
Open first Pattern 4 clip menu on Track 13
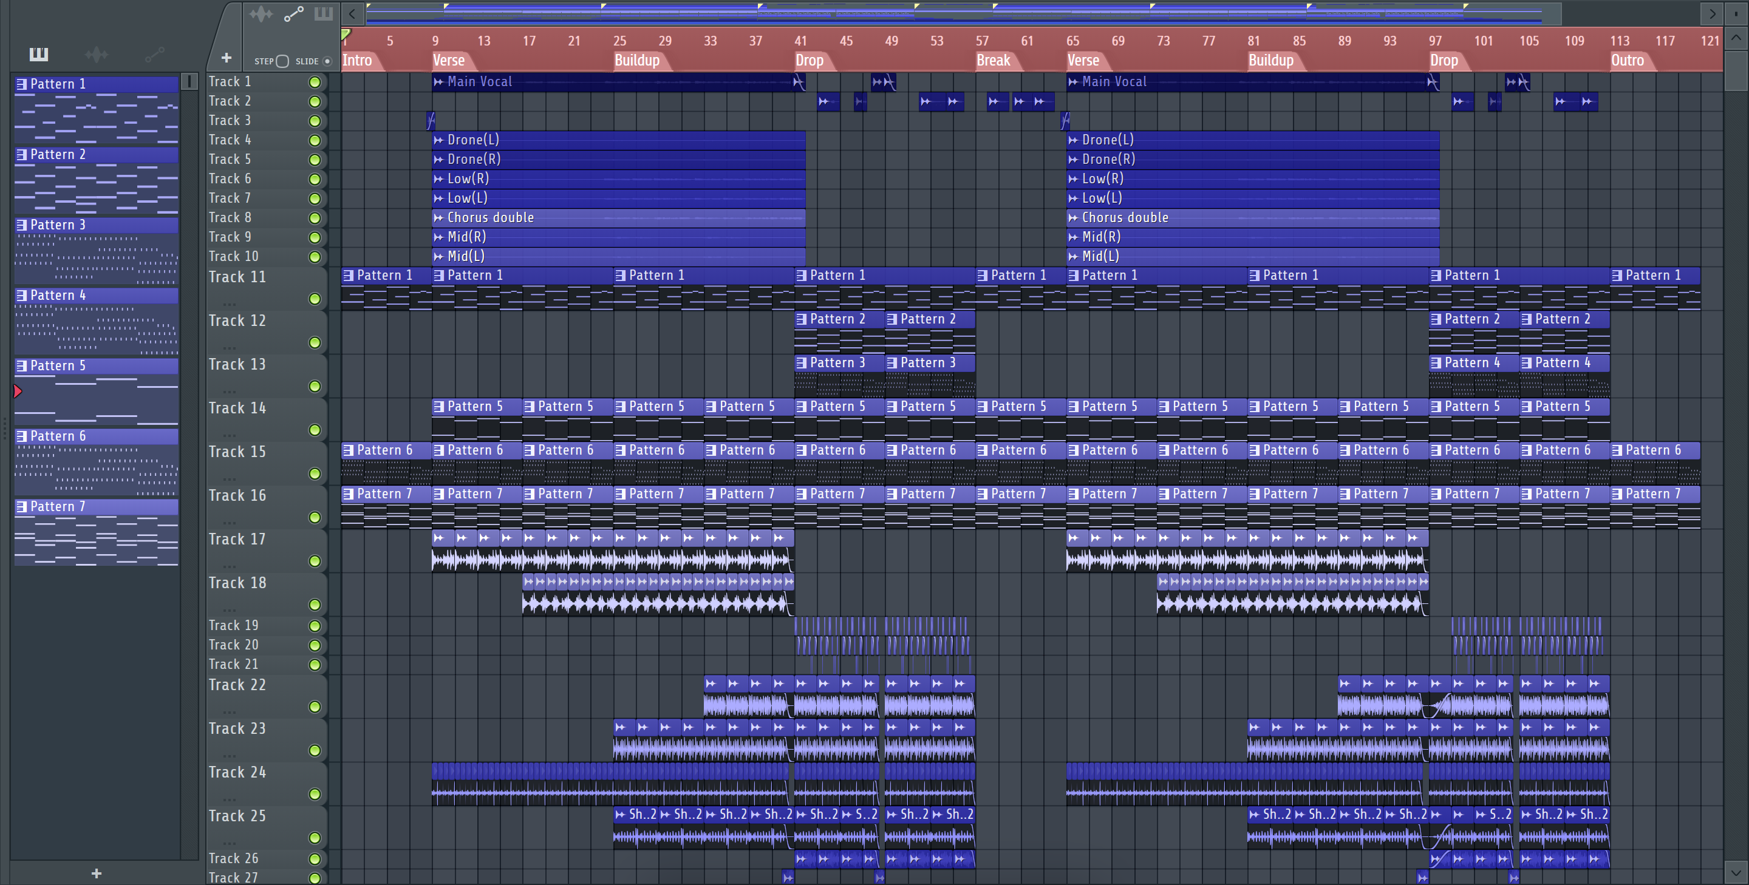[x=1435, y=363]
